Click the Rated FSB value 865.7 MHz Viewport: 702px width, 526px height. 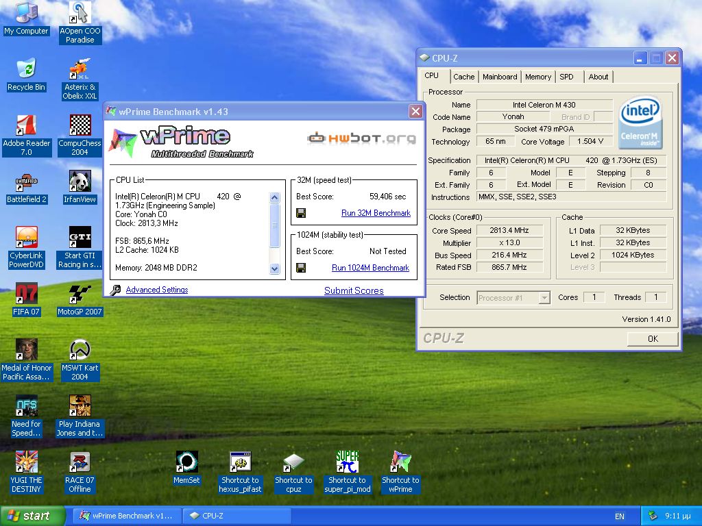pos(509,267)
